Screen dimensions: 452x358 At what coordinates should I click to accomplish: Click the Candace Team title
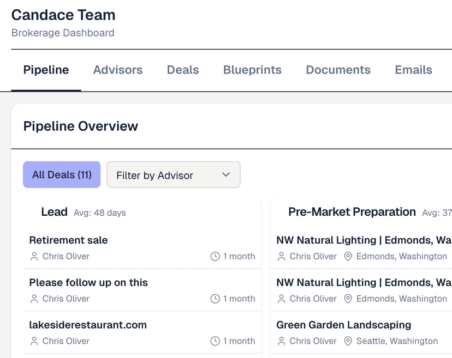pyautogui.click(x=63, y=15)
